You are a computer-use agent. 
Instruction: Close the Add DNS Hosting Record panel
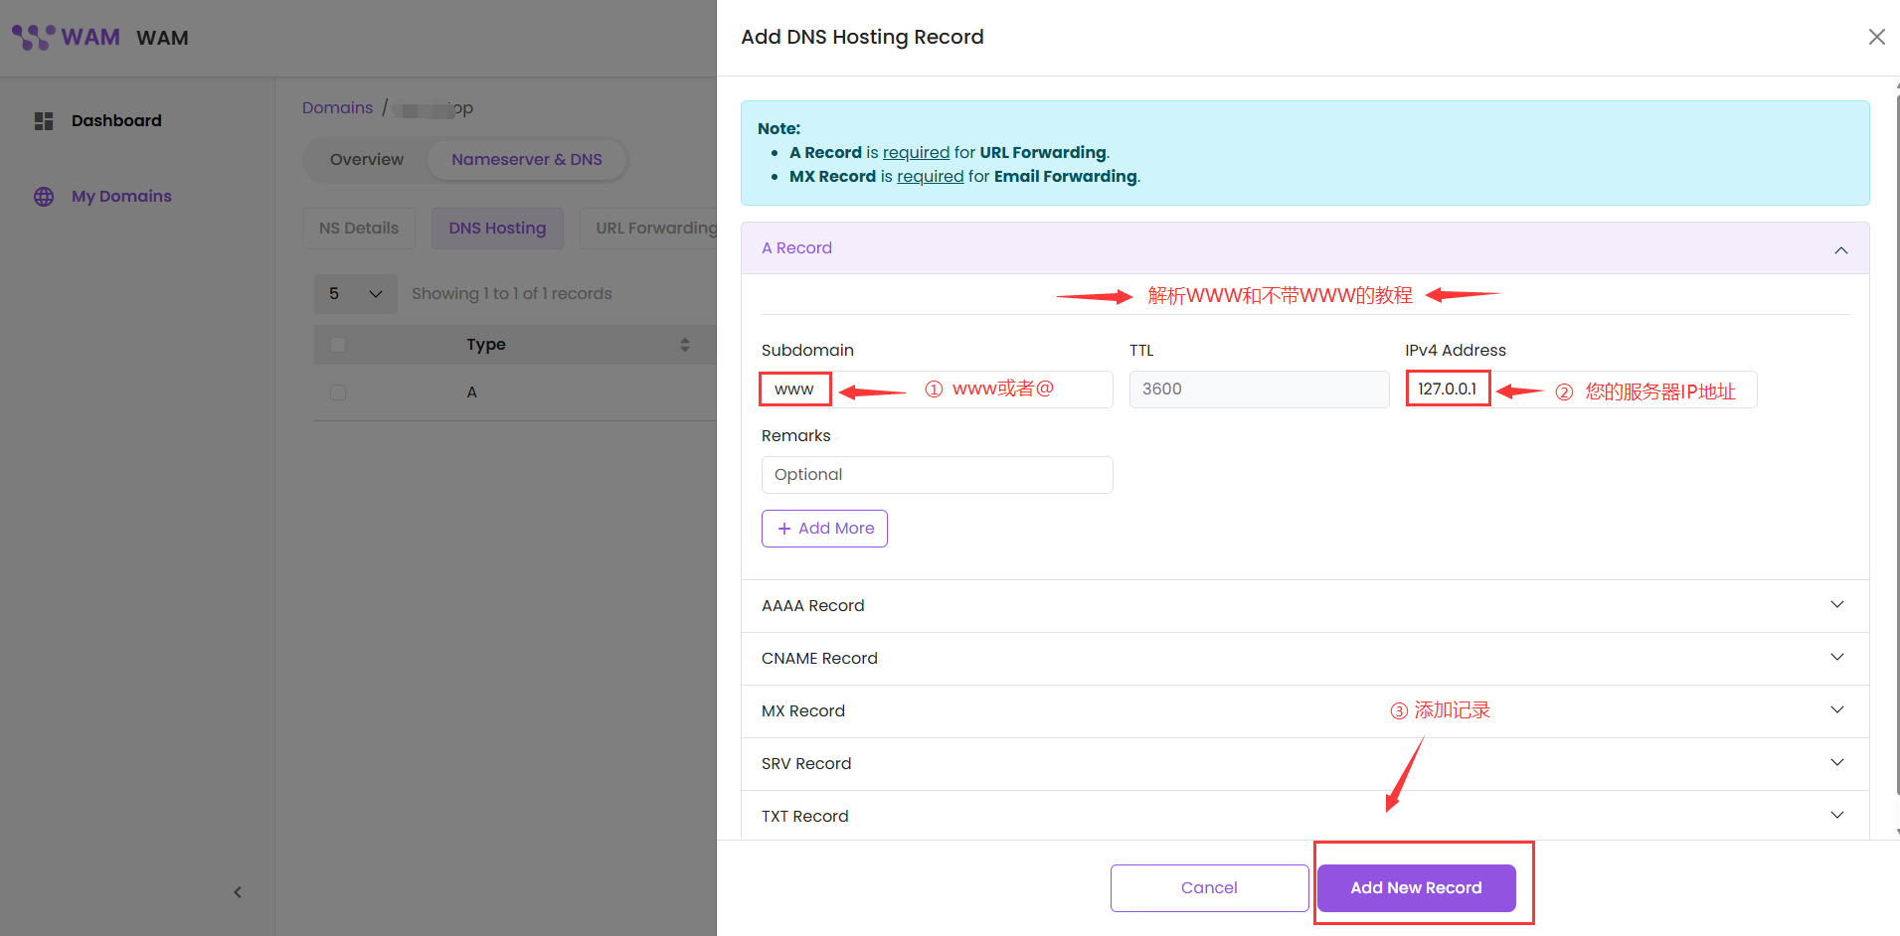click(1876, 37)
